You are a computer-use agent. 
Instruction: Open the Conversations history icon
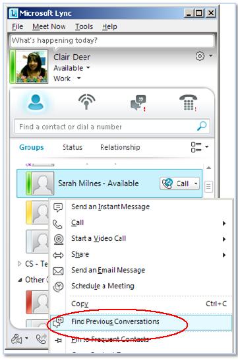tap(138, 103)
